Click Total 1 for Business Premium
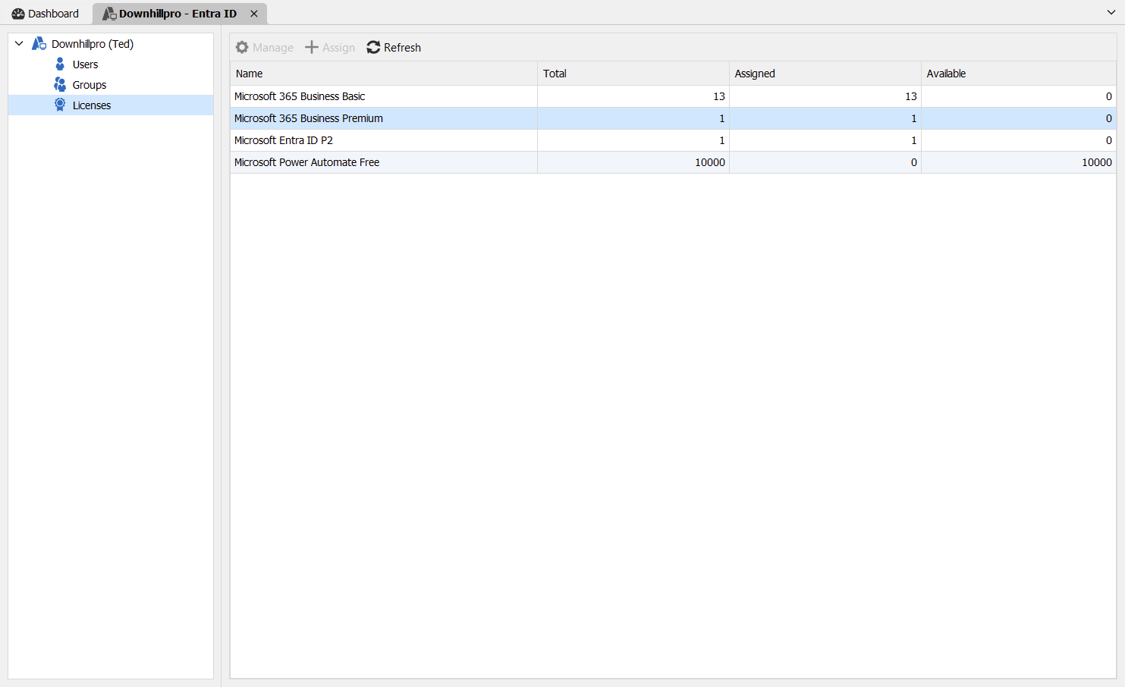1125x687 pixels. click(x=722, y=118)
